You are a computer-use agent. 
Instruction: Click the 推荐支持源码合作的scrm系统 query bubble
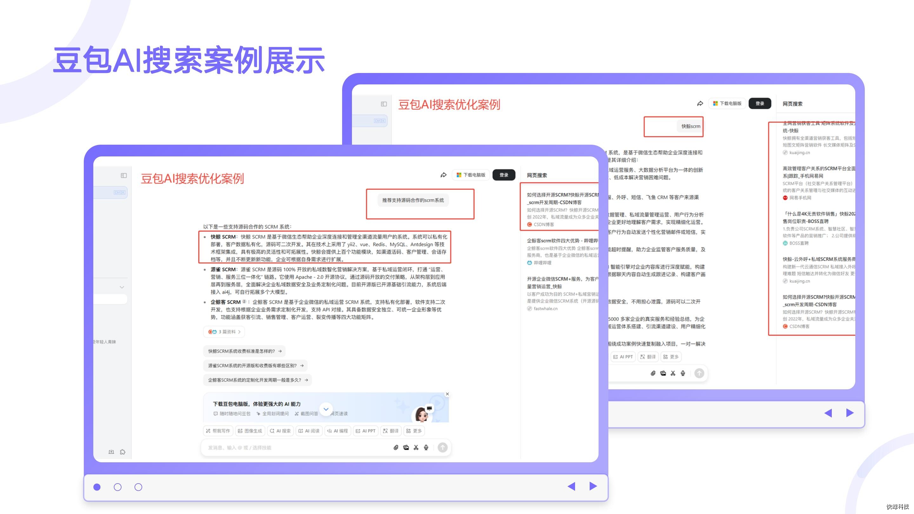413,200
